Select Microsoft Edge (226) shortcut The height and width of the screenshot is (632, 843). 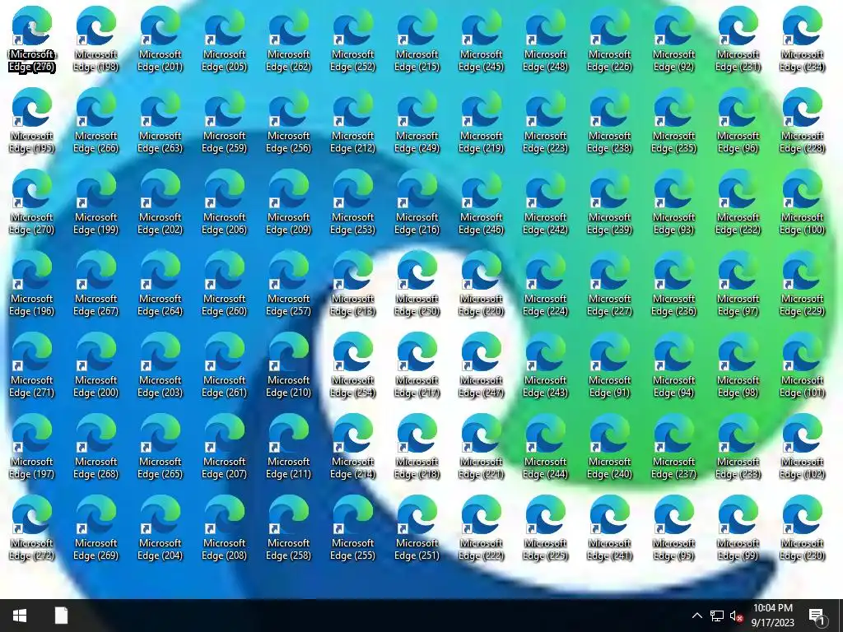click(609, 39)
